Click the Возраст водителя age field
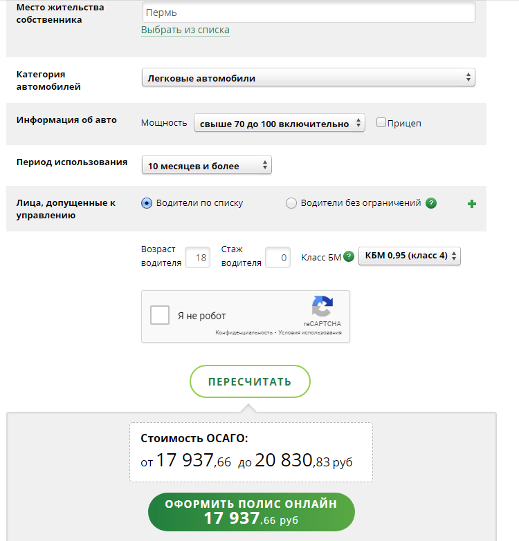This screenshot has width=519, height=541. point(198,258)
